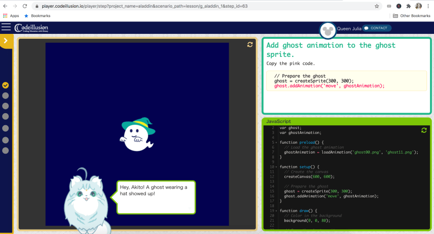Image resolution: width=434 pixels, height=234 pixels.
Task: Click the pink ghost.addAnimation code line
Action: tap(329, 86)
